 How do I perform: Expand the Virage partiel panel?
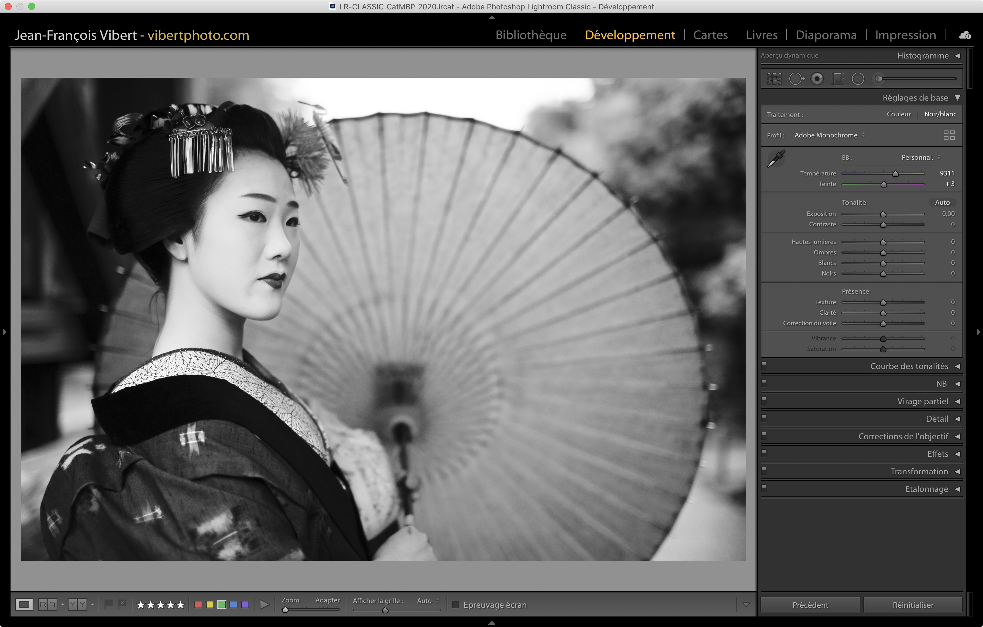coord(922,401)
